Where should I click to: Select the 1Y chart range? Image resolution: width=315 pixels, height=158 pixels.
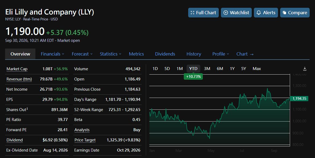[x=232, y=69]
